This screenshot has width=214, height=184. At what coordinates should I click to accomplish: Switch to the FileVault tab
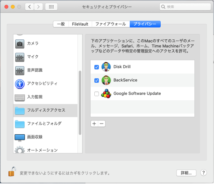point(80,24)
